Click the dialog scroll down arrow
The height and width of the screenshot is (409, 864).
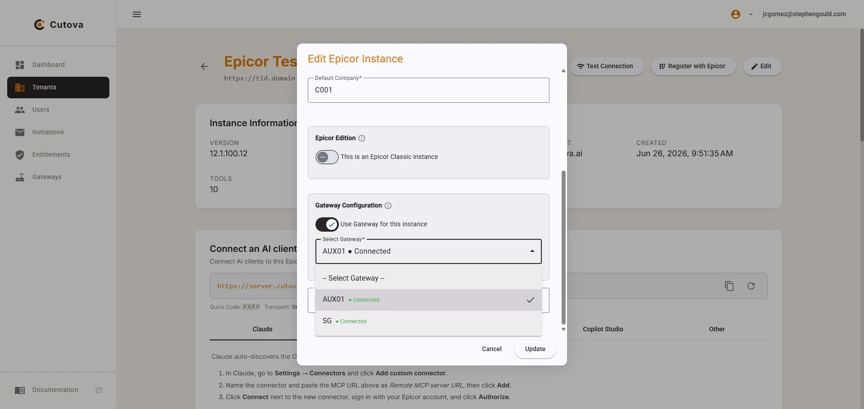(x=563, y=330)
